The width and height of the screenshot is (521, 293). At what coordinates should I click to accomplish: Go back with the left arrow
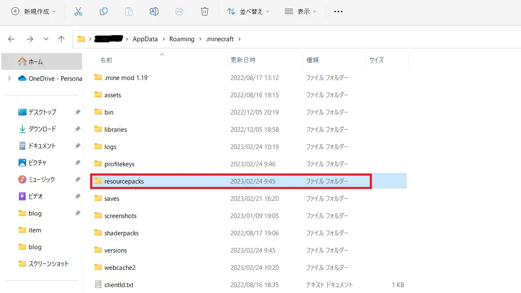[11, 39]
